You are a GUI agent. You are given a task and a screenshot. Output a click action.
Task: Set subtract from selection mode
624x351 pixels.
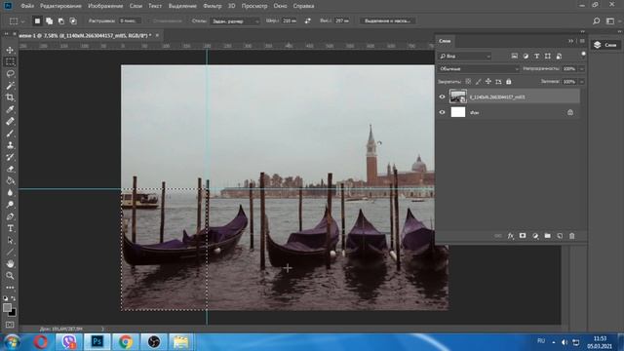(60, 20)
